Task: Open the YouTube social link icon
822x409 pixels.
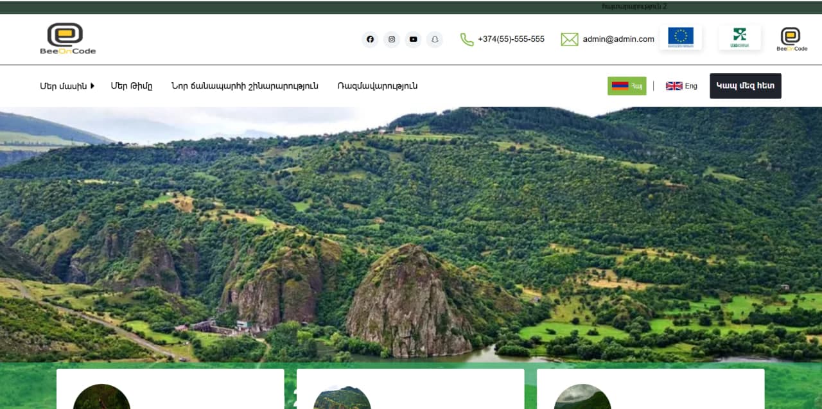Action: (x=413, y=39)
